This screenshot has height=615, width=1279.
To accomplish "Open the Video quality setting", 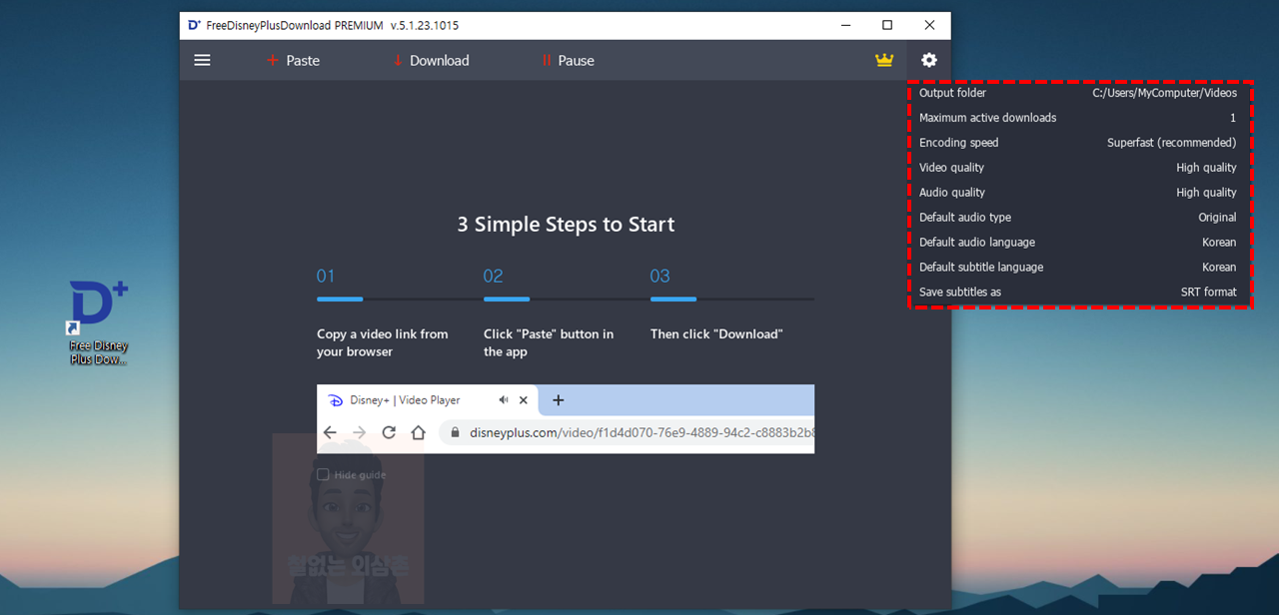I will pos(1078,168).
